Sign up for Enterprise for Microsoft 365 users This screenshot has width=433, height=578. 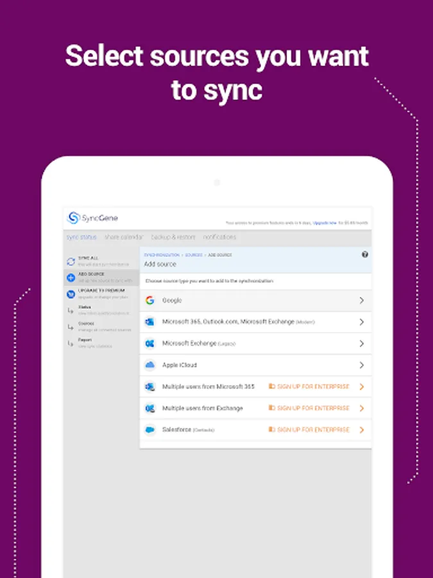309,387
